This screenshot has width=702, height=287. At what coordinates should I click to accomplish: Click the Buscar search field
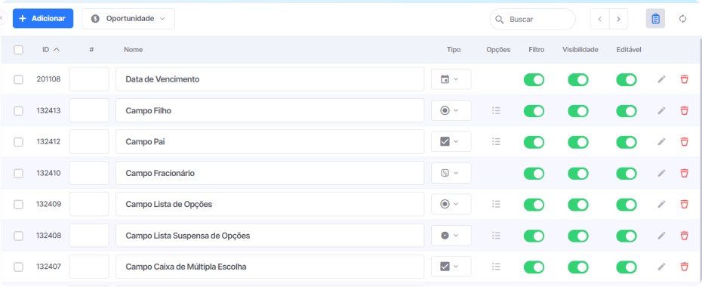532,19
